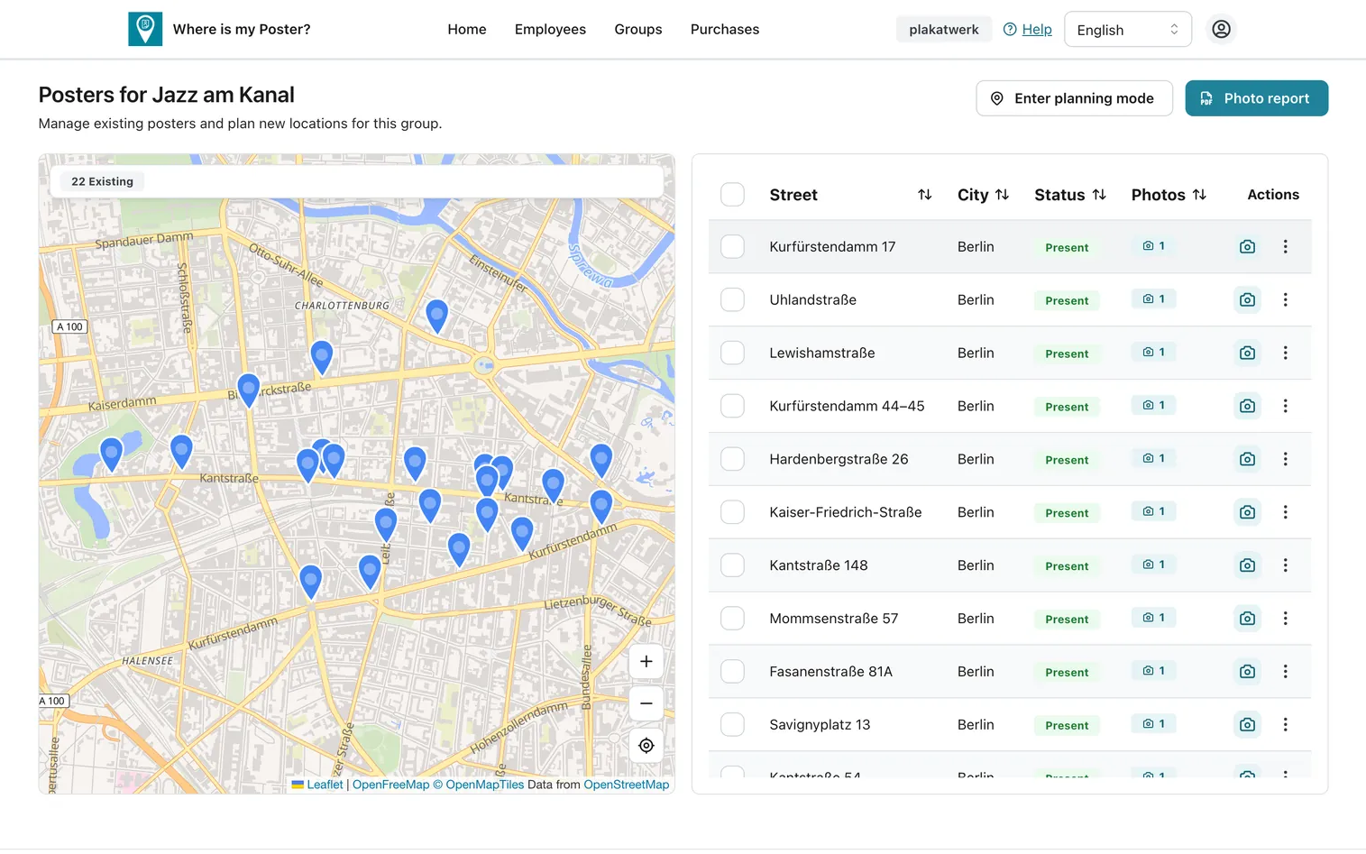Select the Fasanenstraße 81A checkbox
This screenshot has height=854, width=1366.
click(x=732, y=671)
